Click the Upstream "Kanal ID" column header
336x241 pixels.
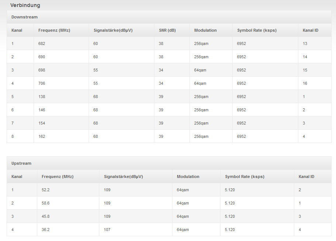pos(306,177)
